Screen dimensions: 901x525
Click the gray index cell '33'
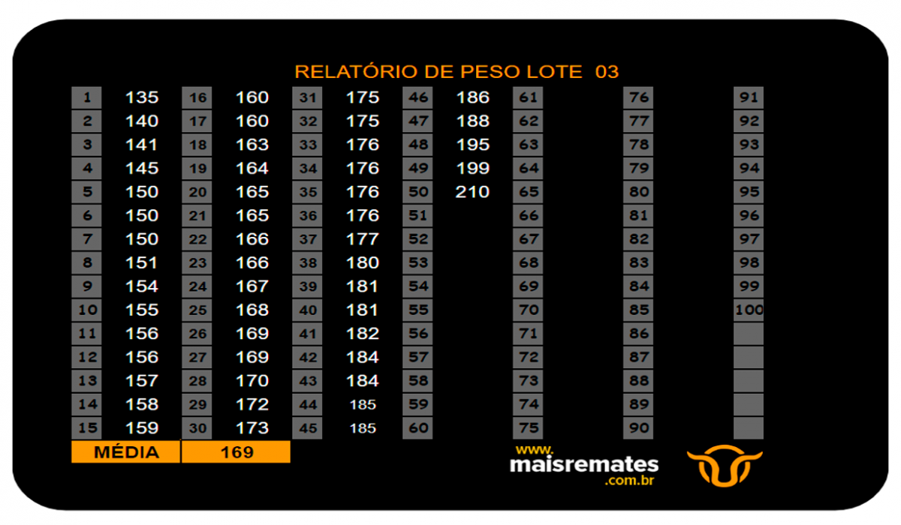(x=308, y=145)
